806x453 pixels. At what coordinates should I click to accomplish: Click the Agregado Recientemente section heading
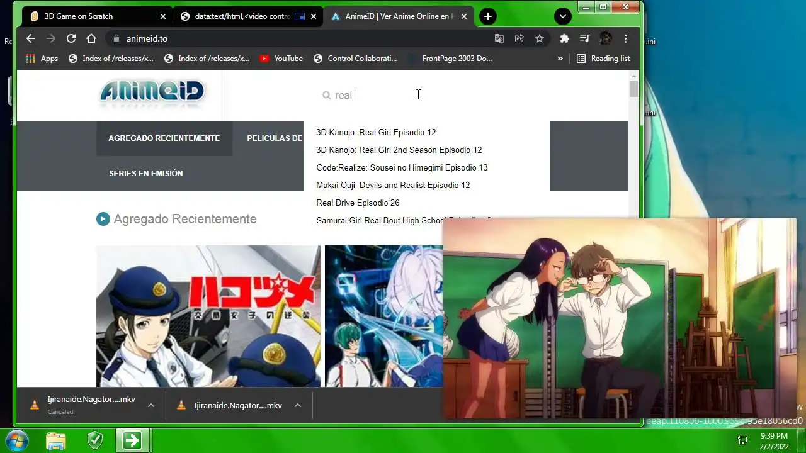click(x=185, y=219)
